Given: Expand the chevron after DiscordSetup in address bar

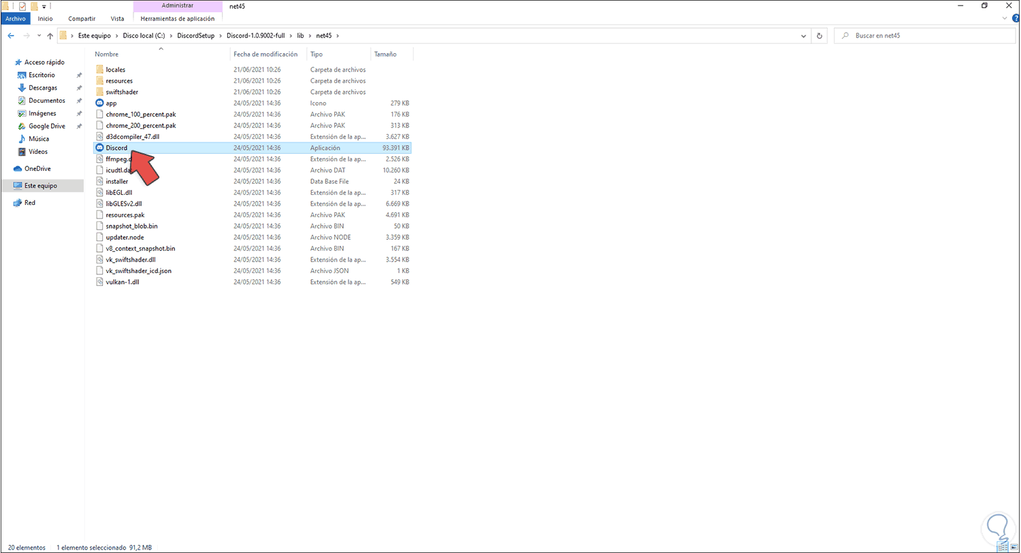Looking at the screenshot, I should pyautogui.click(x=220, y=35).
